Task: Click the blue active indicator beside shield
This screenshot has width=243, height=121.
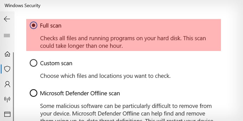Action: coord(1,69)
